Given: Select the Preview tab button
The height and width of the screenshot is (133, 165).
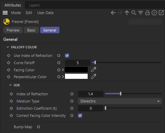Looking at the screenshot, I should click(x=13, y=30).
